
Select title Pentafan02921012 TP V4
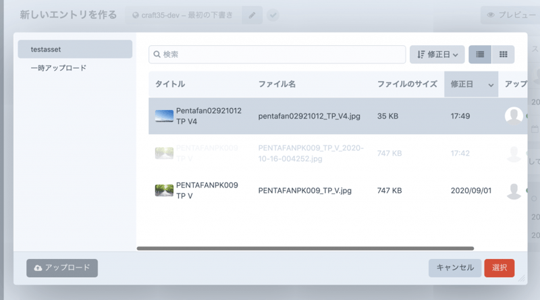click(209, 116)
